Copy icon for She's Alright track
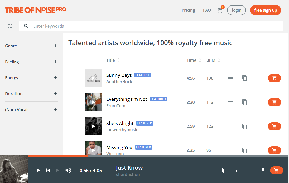289x183 pixels. pyautogui.click(x=245, y=126)
